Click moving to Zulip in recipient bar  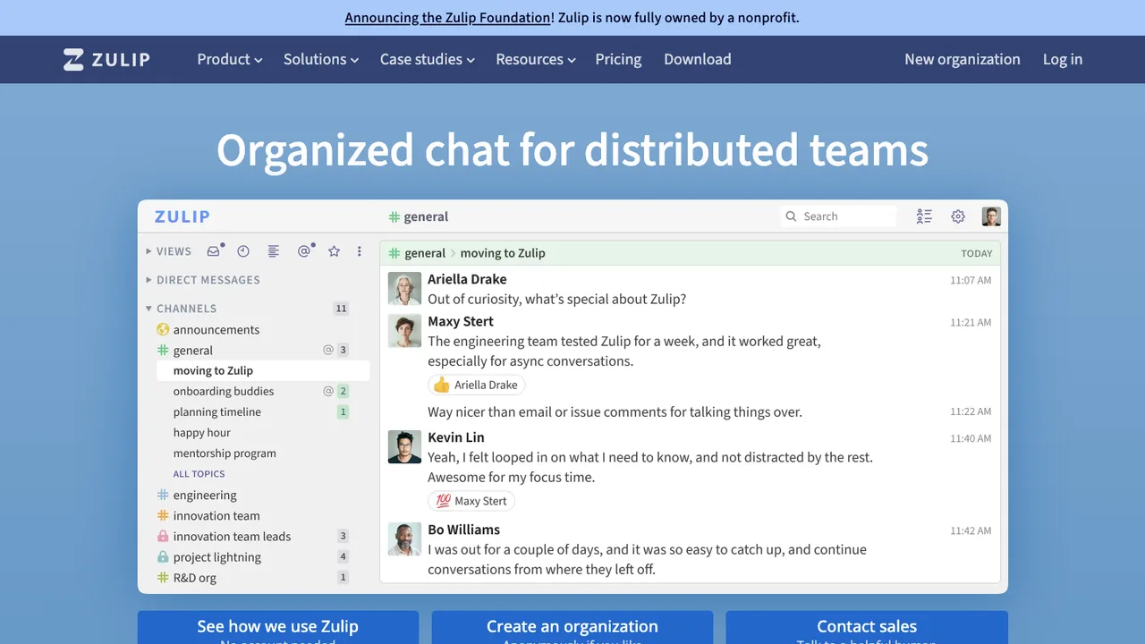pyautogui.click(x=503, y=253)
